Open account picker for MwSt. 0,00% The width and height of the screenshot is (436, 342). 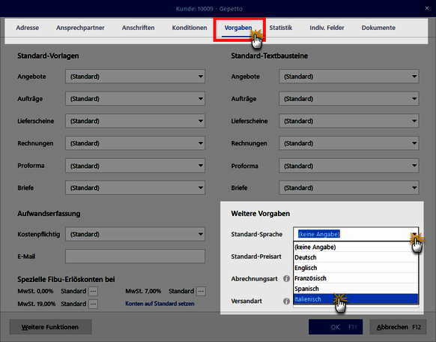tap(93, 291)
